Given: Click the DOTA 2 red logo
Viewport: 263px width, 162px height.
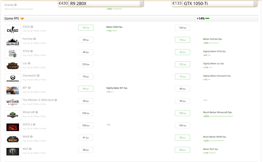Looking at the screenshot, I should (x=13, y=127).
